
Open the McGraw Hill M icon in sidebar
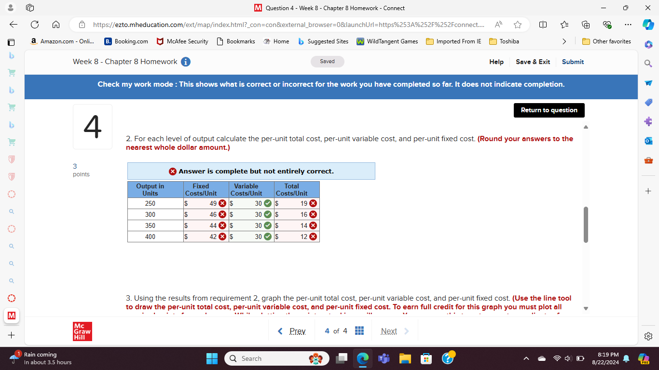11,316
